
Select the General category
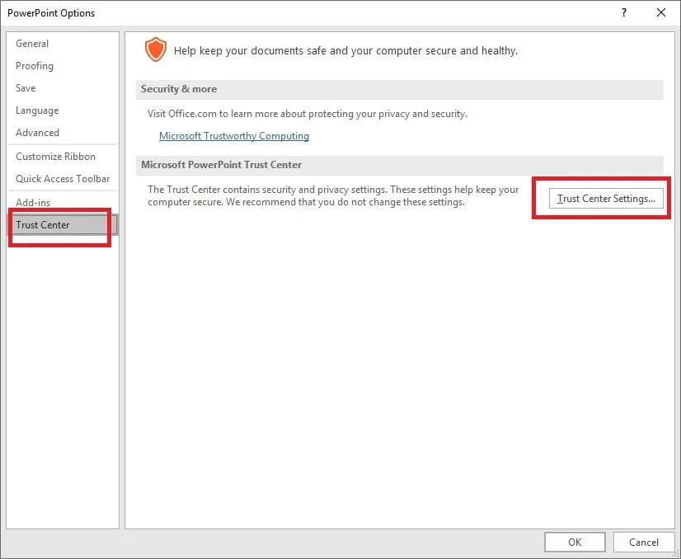pos(32,44)
